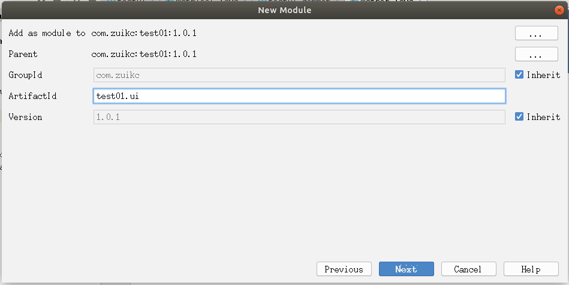569x285 pixels.
Task: Proceed by pressing the Next button
Action: (406, 269)
